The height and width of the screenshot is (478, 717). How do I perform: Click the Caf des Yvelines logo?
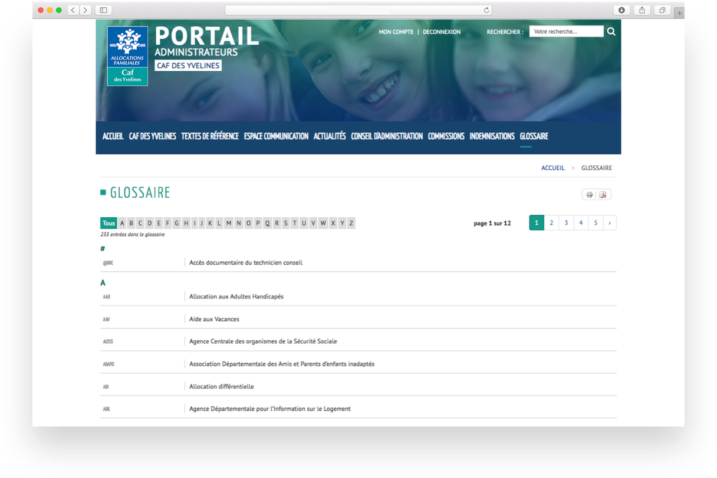coord(127,56)
